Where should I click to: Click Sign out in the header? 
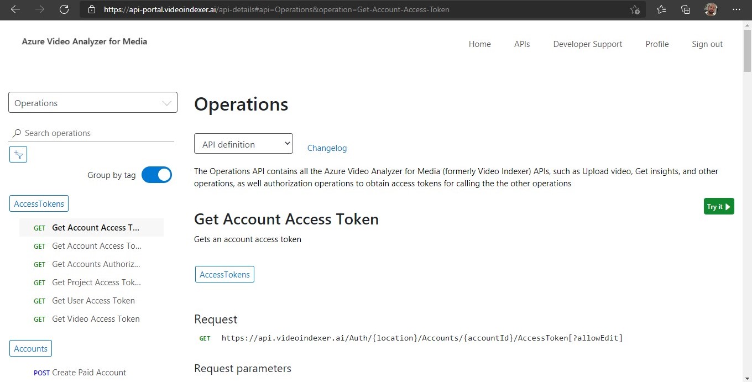[x=707, y=44]
